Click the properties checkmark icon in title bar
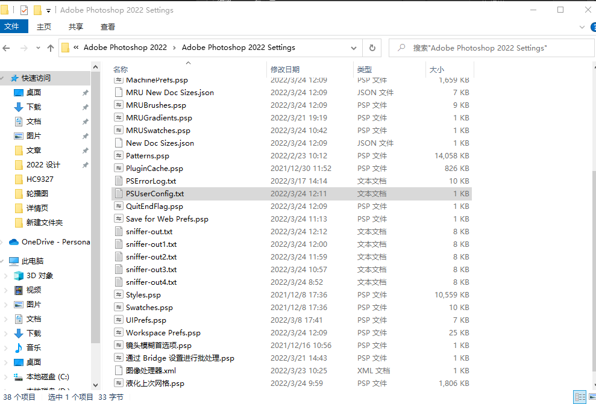The height and width of the screenshot is (404, 596). (24, 10)
